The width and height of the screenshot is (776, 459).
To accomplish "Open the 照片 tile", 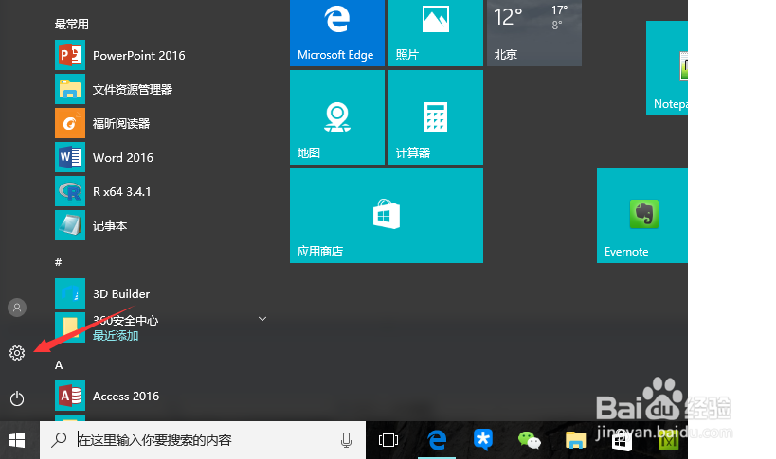I will (436, 32).
